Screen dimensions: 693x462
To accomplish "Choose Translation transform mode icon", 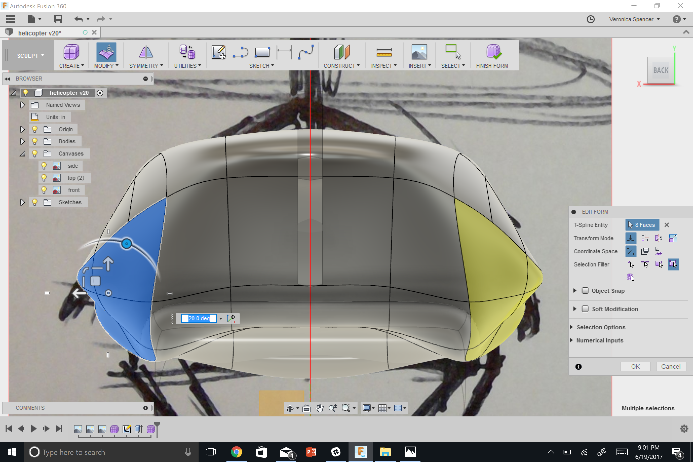I will [x=645, y=238].
